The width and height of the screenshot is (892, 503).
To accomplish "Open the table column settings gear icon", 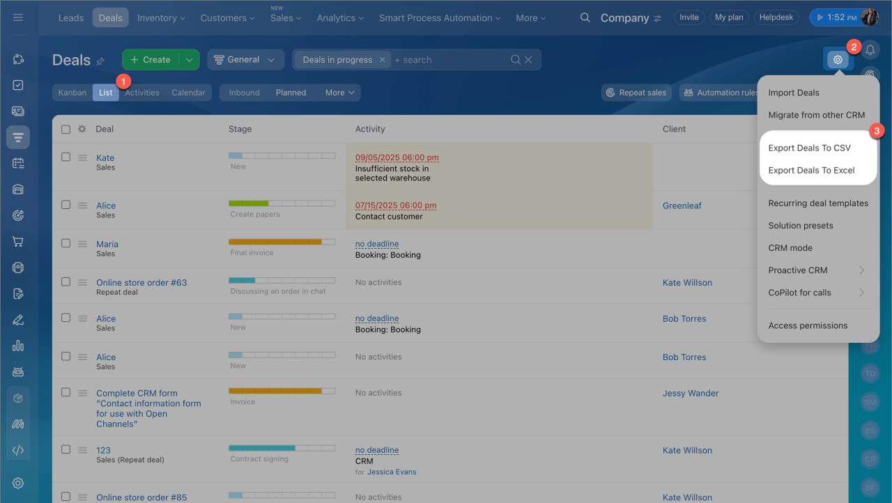I will tap(82, 129).
